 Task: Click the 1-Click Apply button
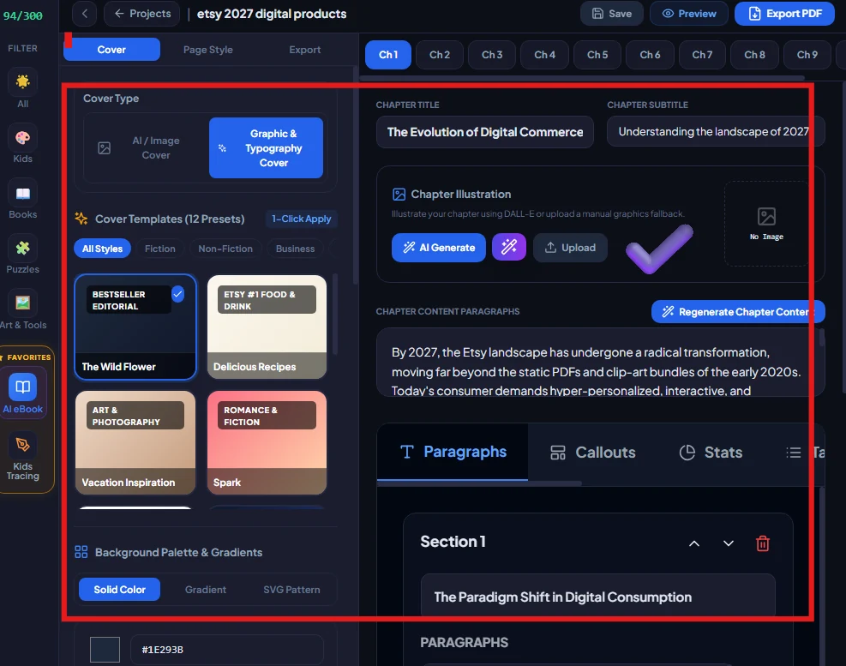(301, 219)
